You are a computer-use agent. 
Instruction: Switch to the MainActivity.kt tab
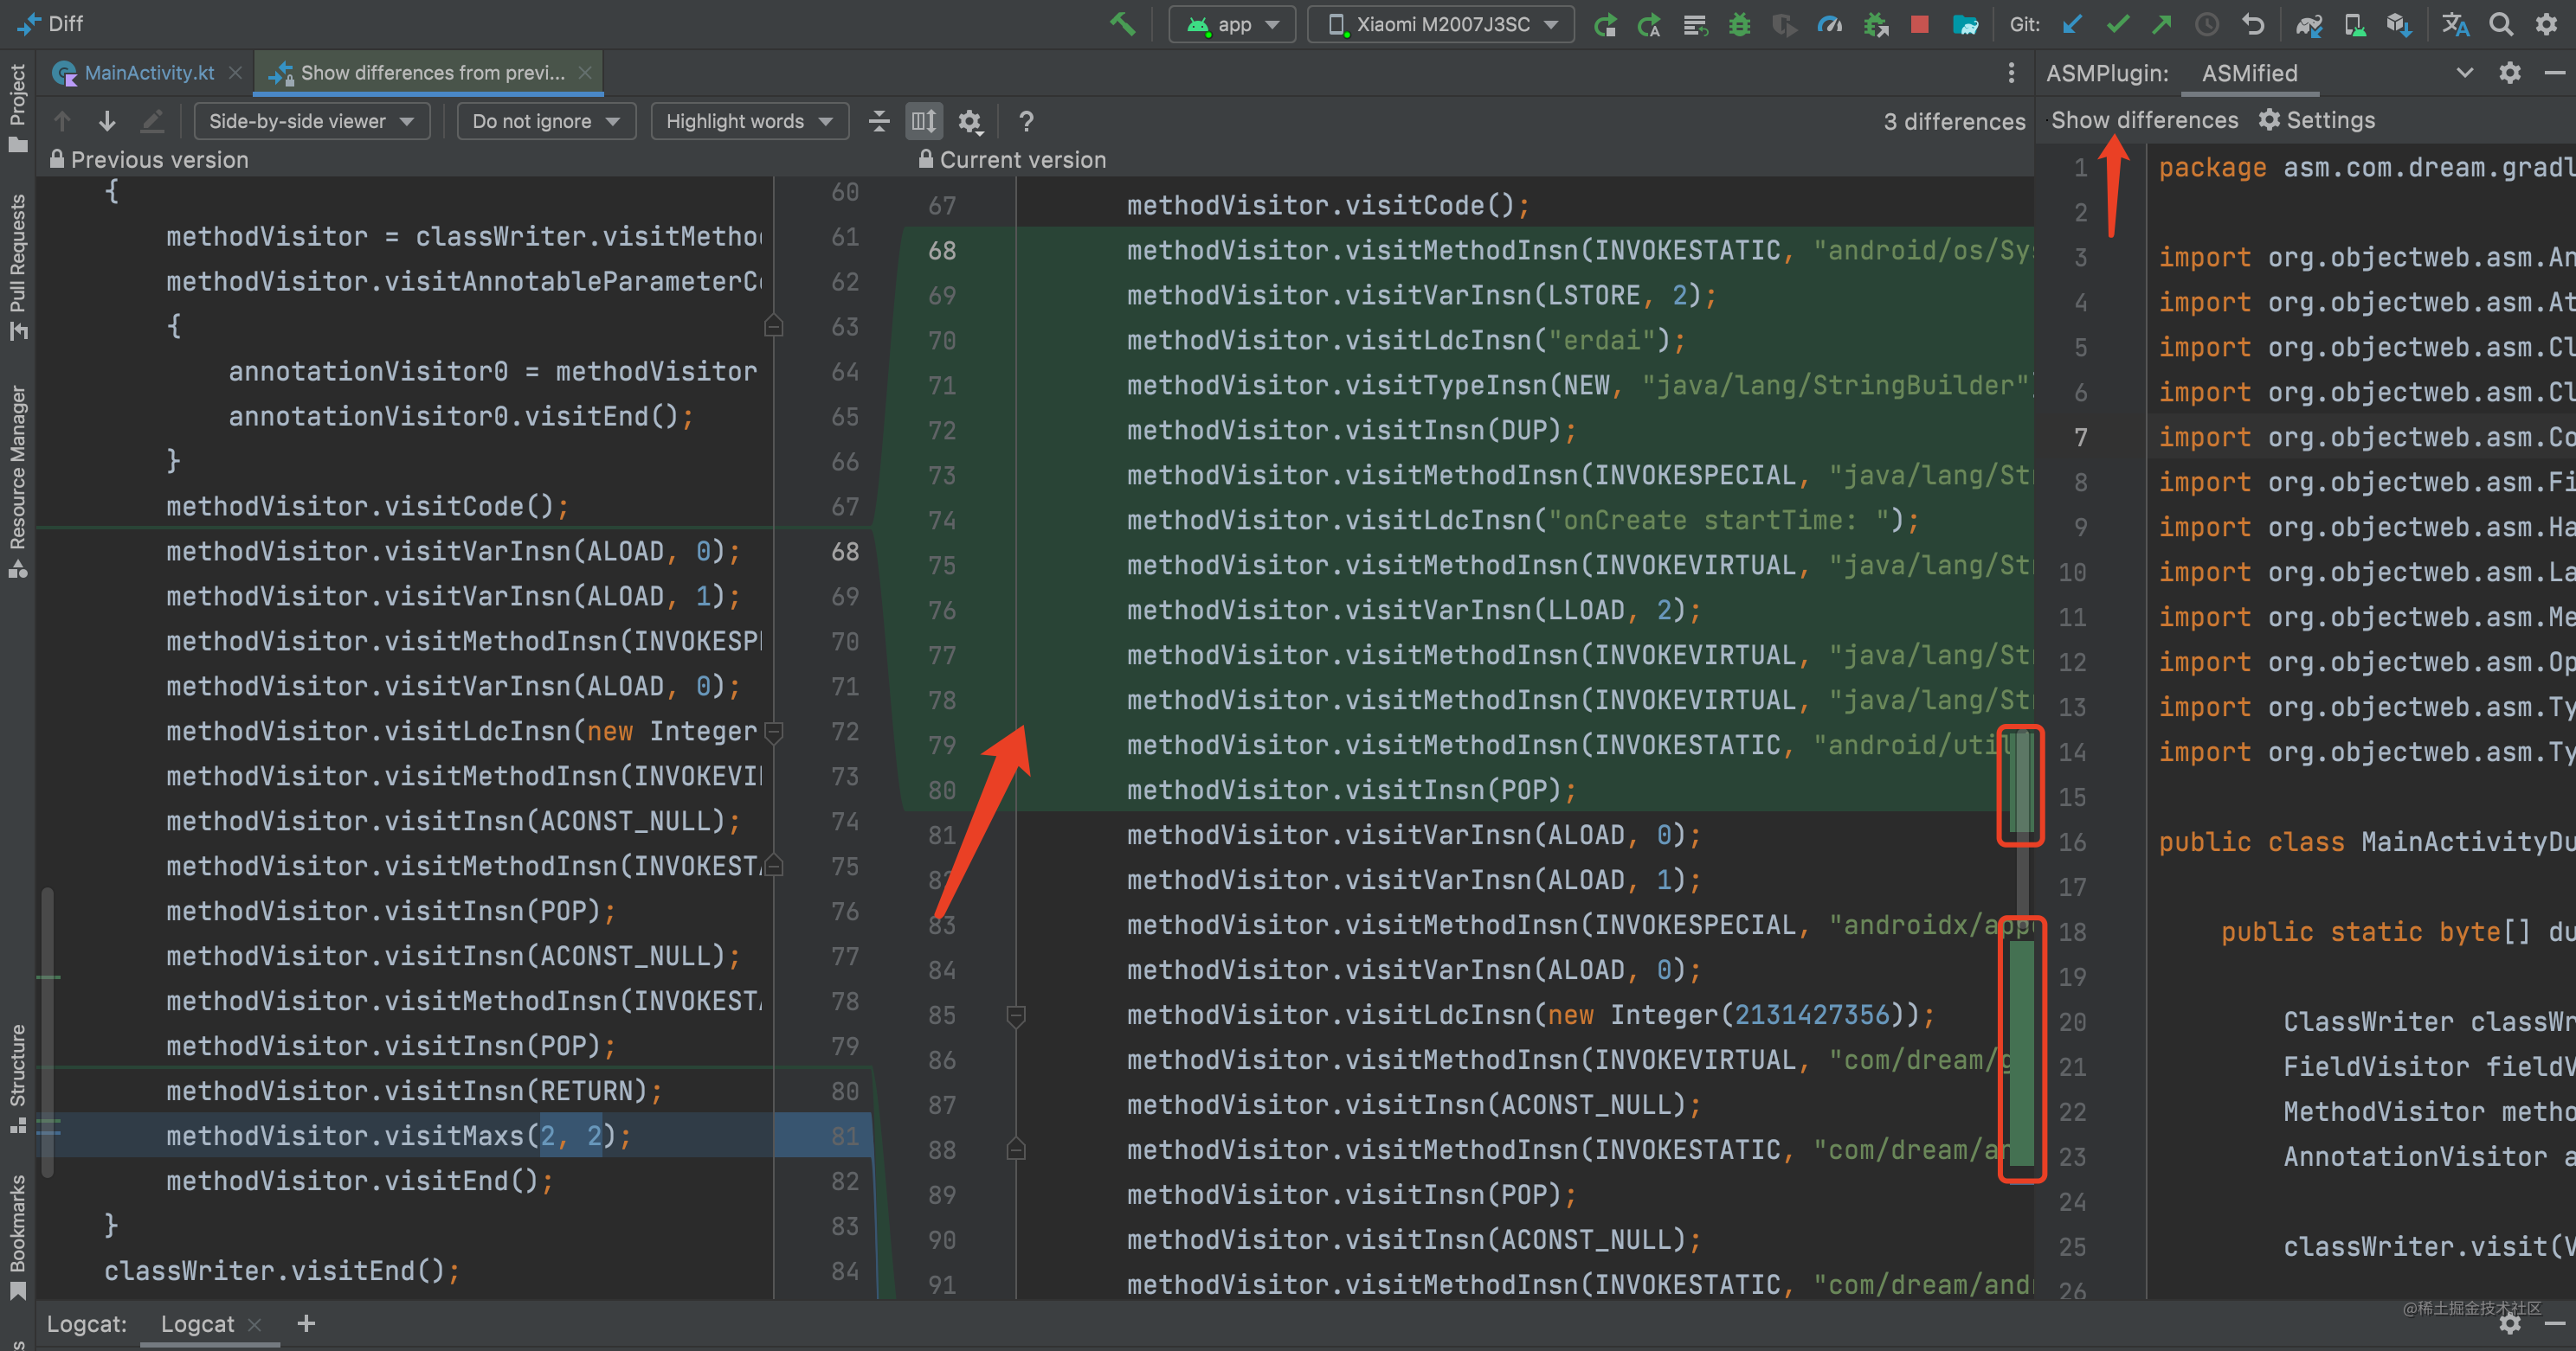(x=148, y=73)
